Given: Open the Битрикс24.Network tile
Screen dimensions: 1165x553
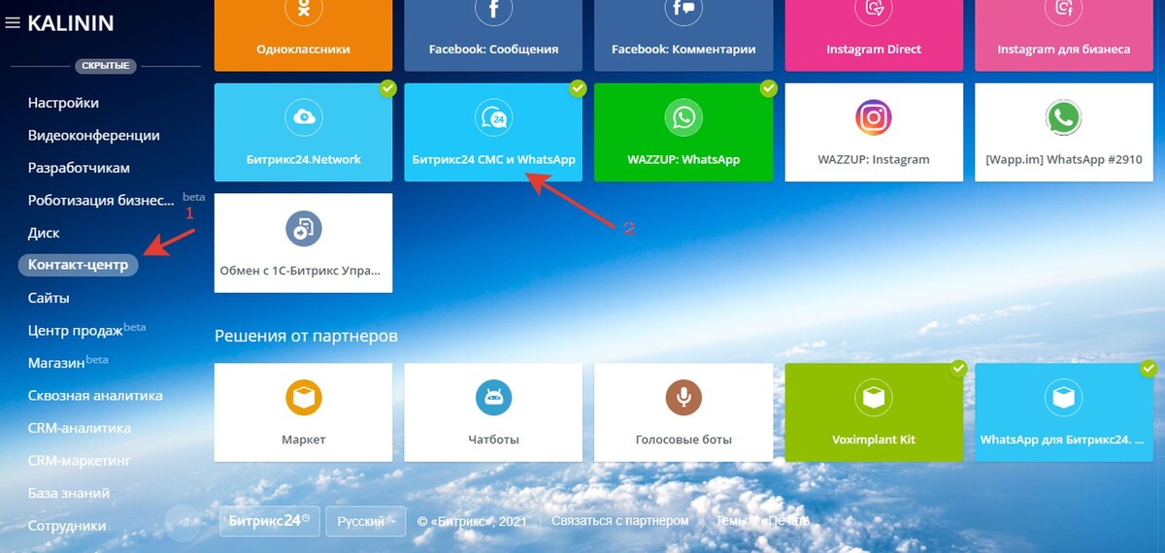Looking at the screenshot, I should tap(304, 132).
